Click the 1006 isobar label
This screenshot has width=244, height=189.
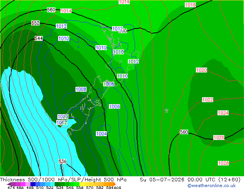[x=115, y=106]
